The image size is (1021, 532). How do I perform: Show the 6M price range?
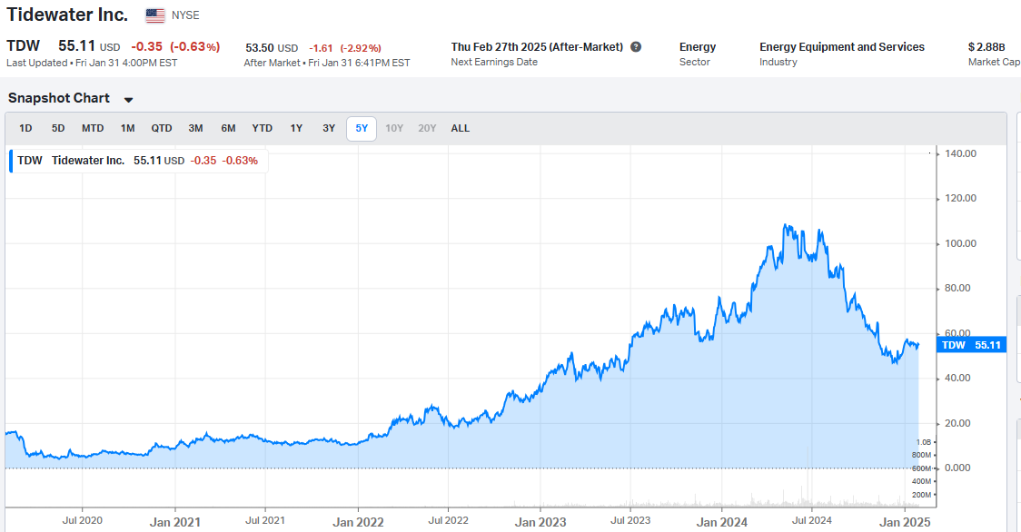pyautogui.click(x=228, y=128)
